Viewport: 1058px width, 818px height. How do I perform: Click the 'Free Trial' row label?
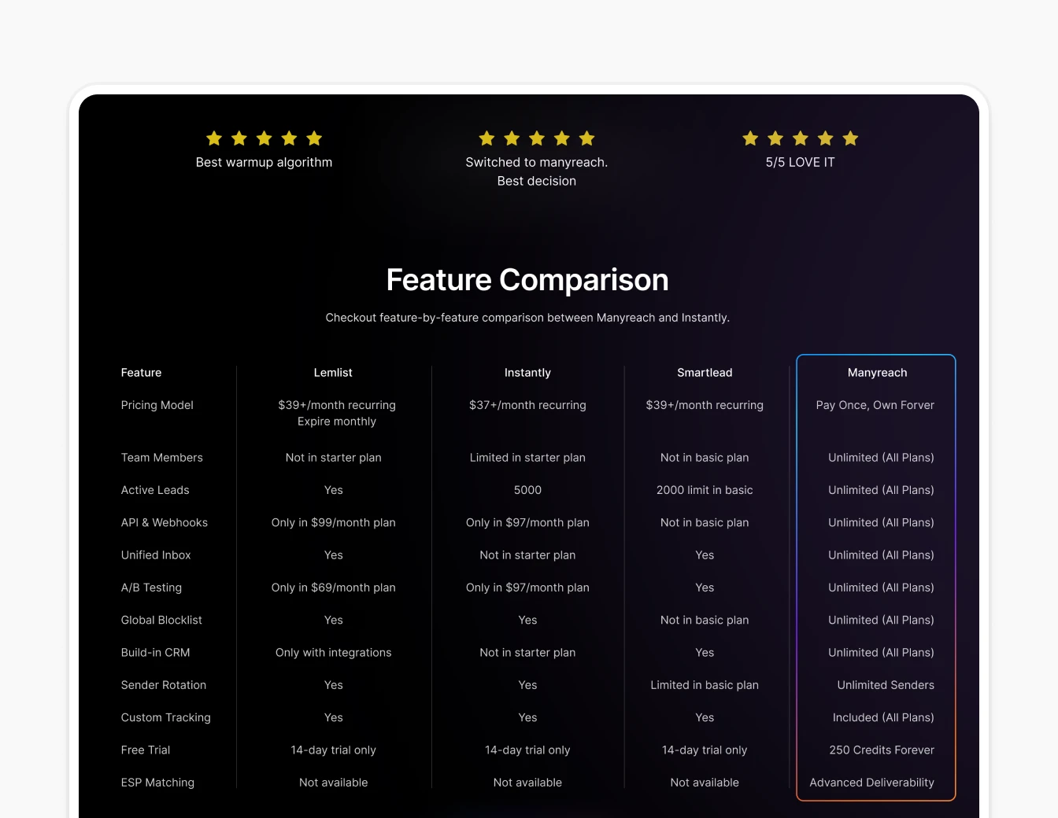click(145, 750)
